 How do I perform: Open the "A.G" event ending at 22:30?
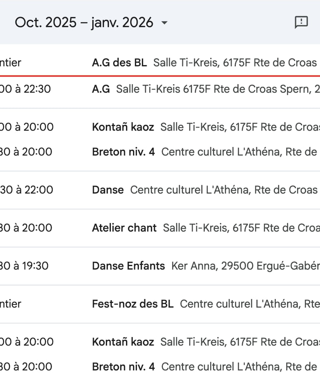click(x=101, y=89)
